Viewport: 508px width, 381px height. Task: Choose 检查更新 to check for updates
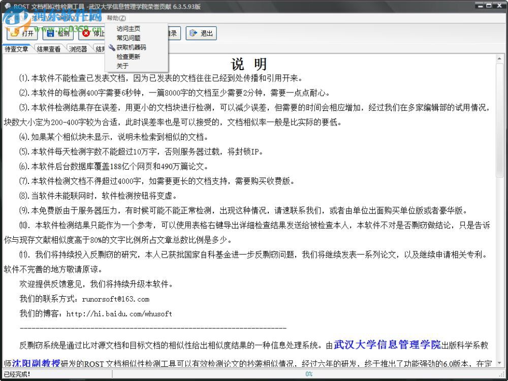point(128,57)
